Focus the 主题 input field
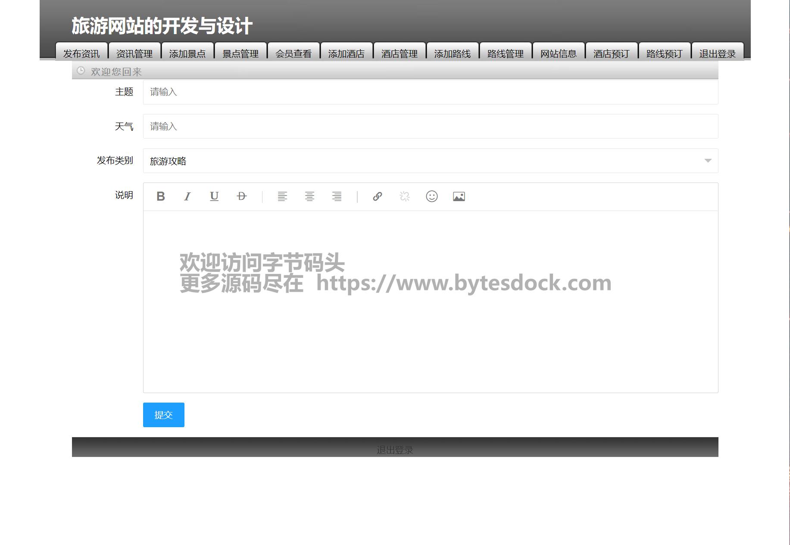Screen dimensions: 790x545 coord(430,92)
